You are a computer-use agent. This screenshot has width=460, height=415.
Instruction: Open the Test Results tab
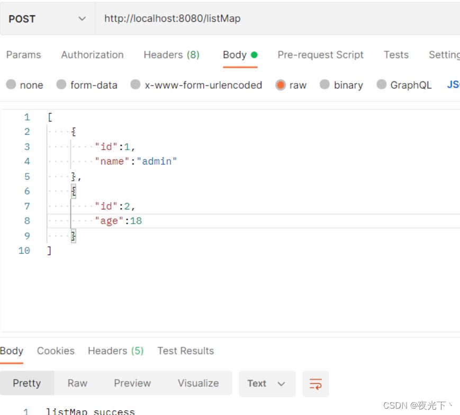point(186,351)
